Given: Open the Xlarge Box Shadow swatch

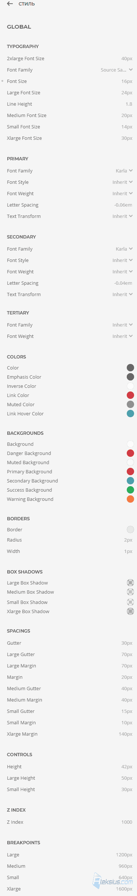Looking at the screenshot, I should 130,611.
